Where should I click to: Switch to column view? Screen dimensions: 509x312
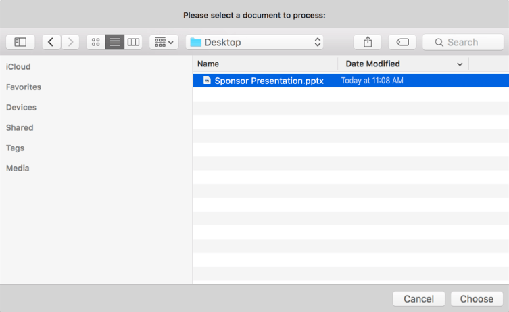(x=133, y=42)
